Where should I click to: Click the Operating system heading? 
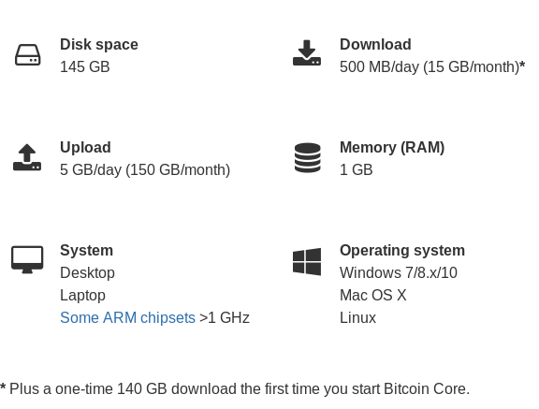pyautogui.click(x=402, y=250)
